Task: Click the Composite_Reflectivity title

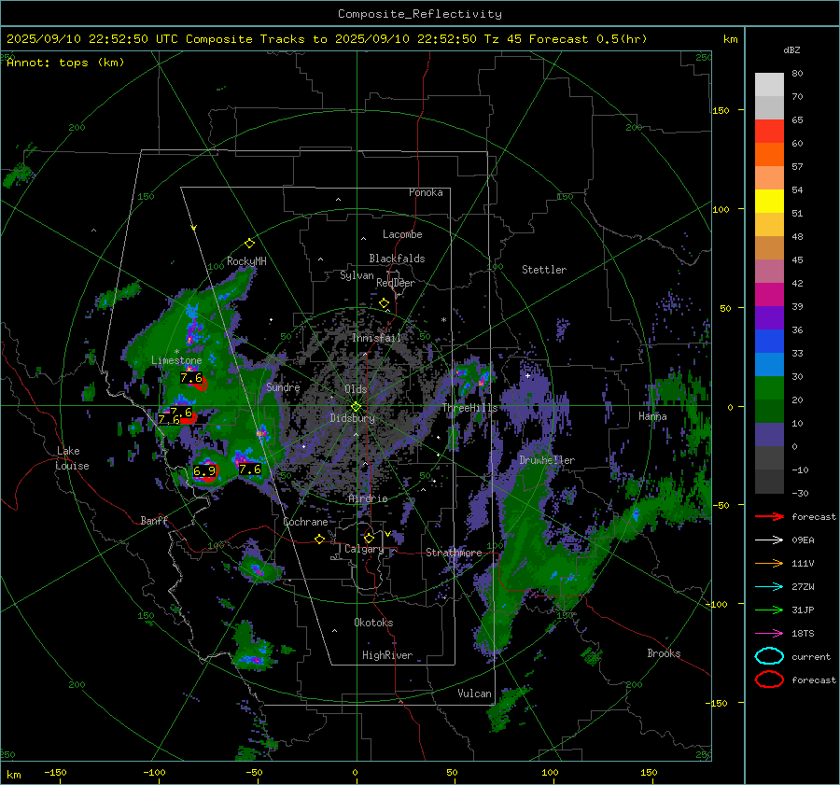Action: pyautogui.click(x=420, y=14)
